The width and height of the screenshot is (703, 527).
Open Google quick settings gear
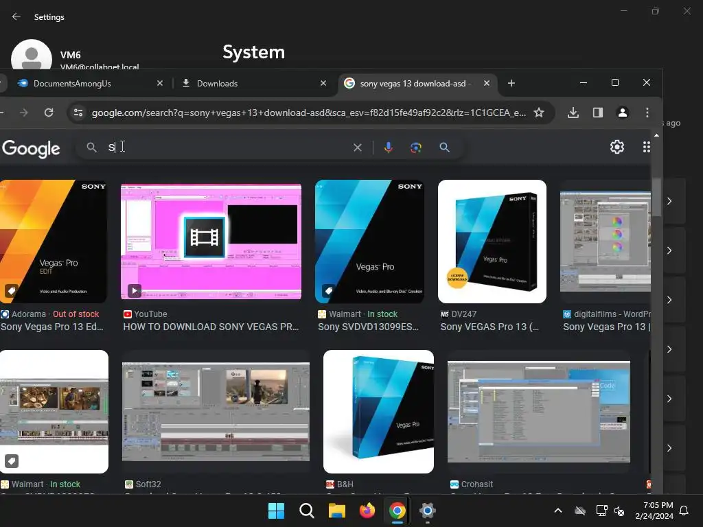pos(617,147)
